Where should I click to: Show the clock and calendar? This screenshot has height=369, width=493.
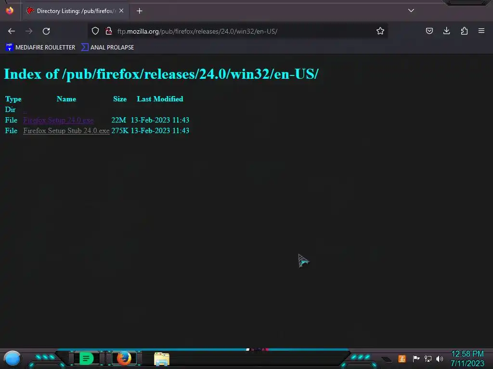[x=467, y=358]
